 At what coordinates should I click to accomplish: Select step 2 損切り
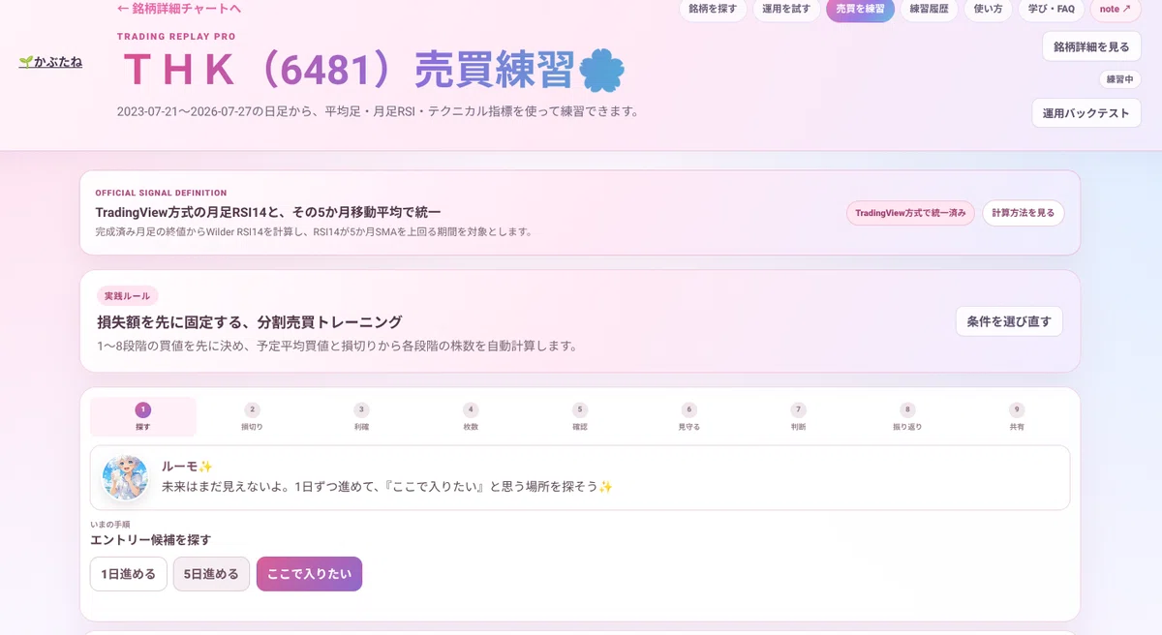coord(252,417)
